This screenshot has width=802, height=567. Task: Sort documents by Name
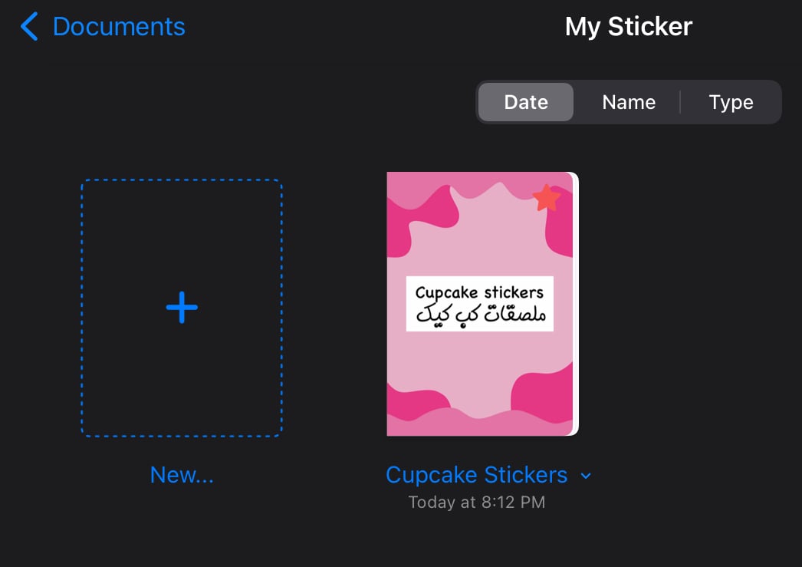pos(629,102)
